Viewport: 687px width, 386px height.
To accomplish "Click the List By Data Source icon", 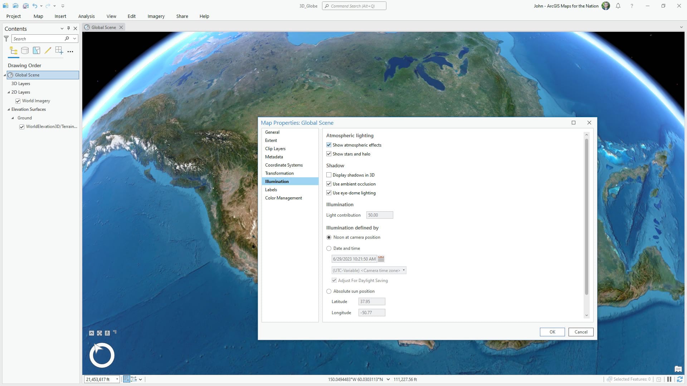I will point(25,51).
